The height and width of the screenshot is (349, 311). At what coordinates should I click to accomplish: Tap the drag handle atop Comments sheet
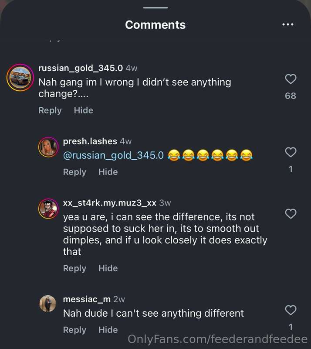pyautogui.click(x=155, y=8)
